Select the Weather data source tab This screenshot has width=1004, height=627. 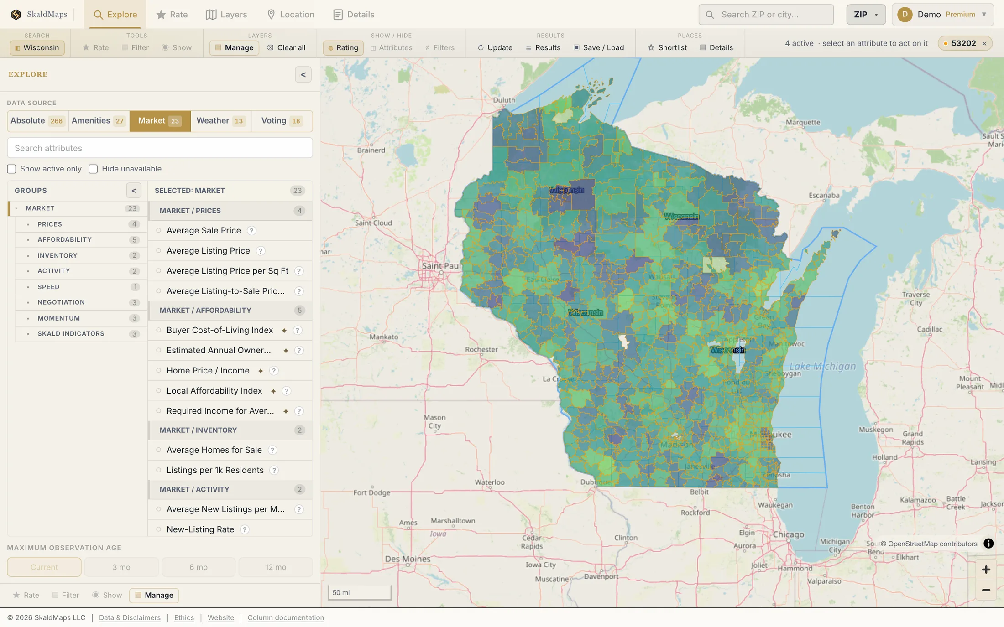click(221, 121)
